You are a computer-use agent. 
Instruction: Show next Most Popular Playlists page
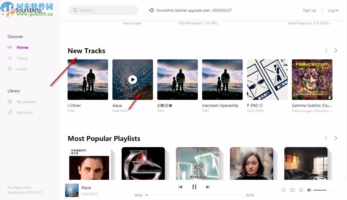click(336, 138)
